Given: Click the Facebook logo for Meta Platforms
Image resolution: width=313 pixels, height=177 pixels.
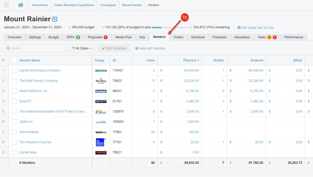Looking at the screenshot, I should pos(101,91).
